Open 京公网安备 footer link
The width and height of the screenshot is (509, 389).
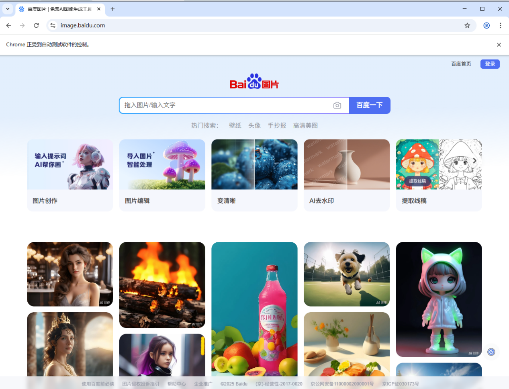342,384
